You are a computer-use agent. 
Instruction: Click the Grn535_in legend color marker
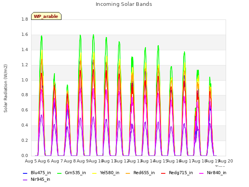[x=59, y=173]
